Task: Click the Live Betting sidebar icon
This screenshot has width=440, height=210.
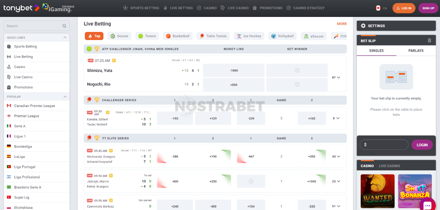Action: (9, 57)
